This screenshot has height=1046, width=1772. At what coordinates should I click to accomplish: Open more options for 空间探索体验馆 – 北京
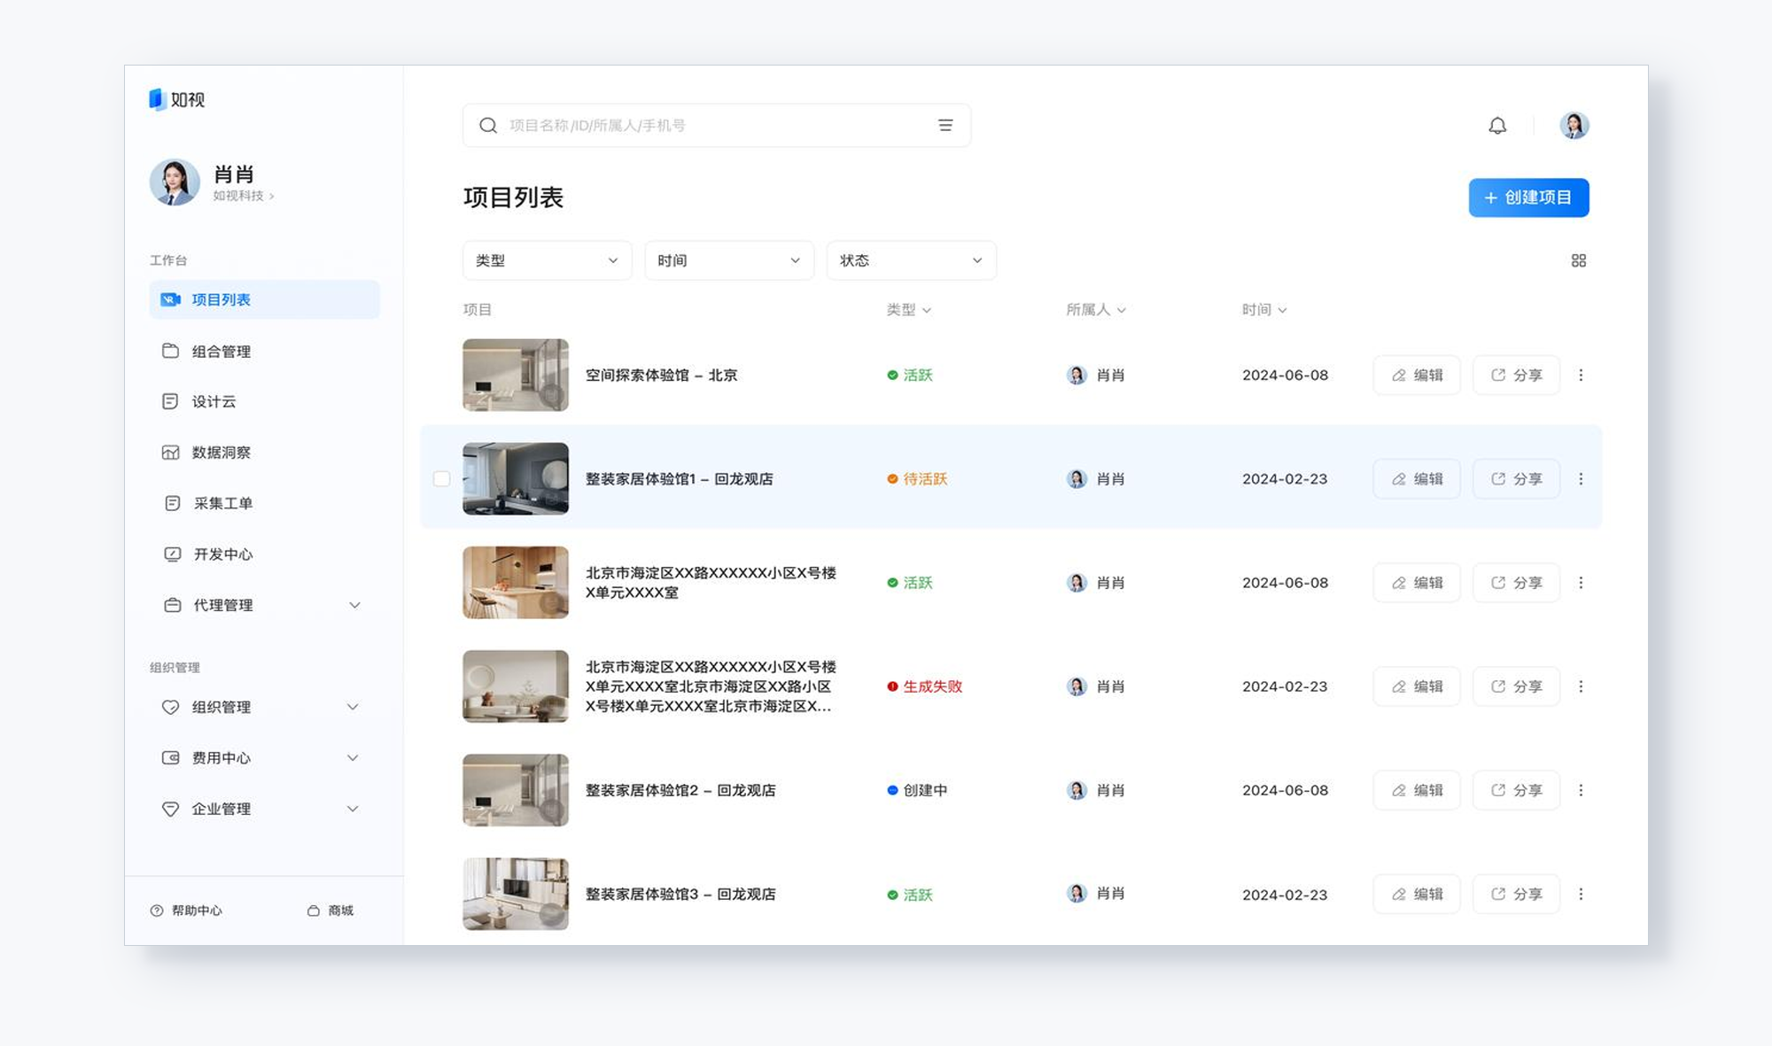coord(1581,376)
